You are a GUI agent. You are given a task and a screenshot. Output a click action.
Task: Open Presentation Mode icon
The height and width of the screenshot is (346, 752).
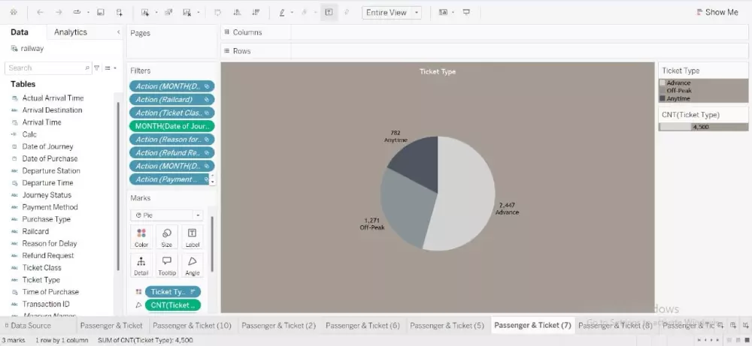(466, 13)
